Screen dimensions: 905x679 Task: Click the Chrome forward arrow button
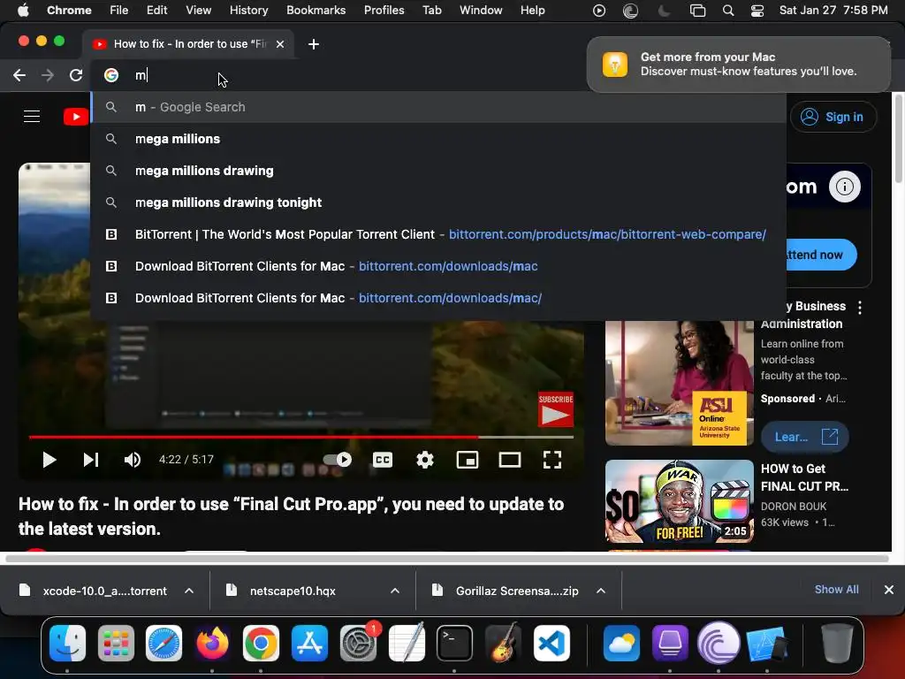[x=48, y=75]
